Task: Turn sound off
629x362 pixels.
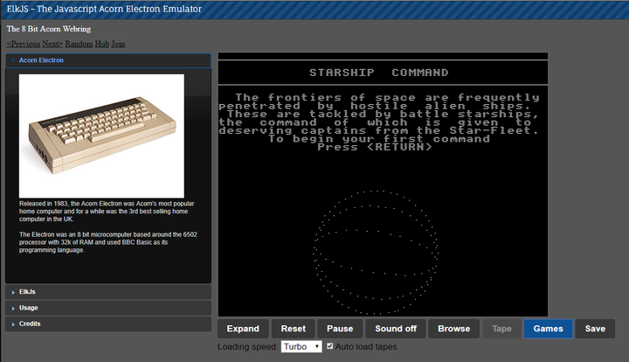Action: click(395, 329)
